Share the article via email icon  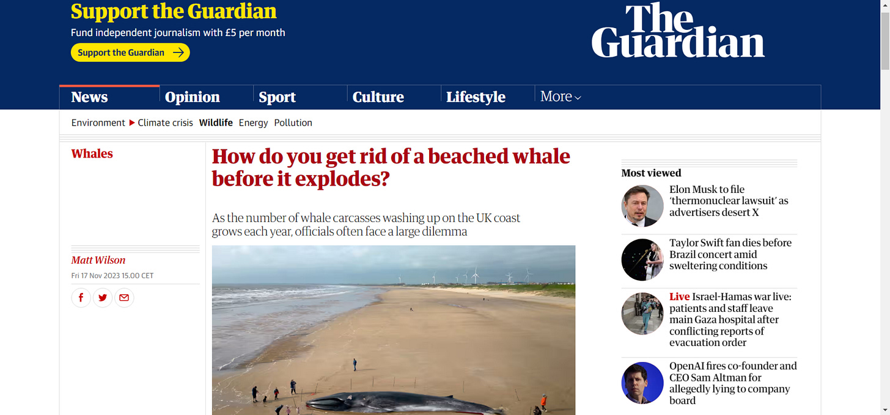(124, 298)
